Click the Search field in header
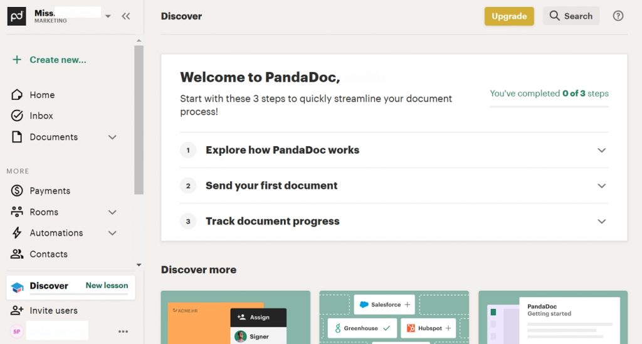The height and width of the screenshot is (344, 642). [571, 16]
